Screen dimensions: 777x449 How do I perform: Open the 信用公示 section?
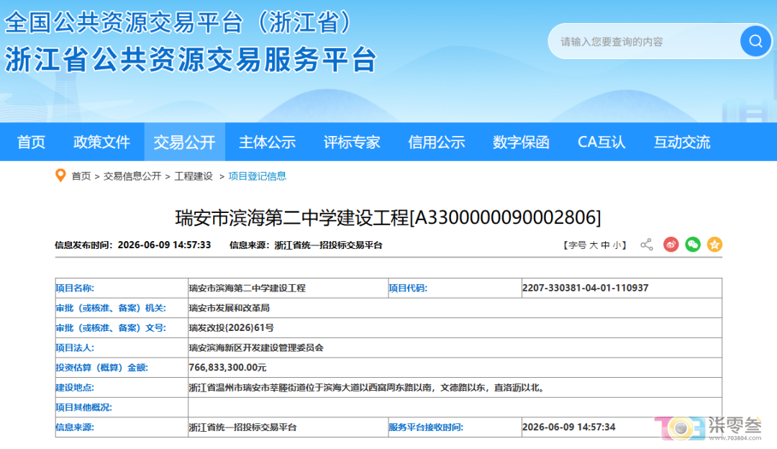coord(437,142)
